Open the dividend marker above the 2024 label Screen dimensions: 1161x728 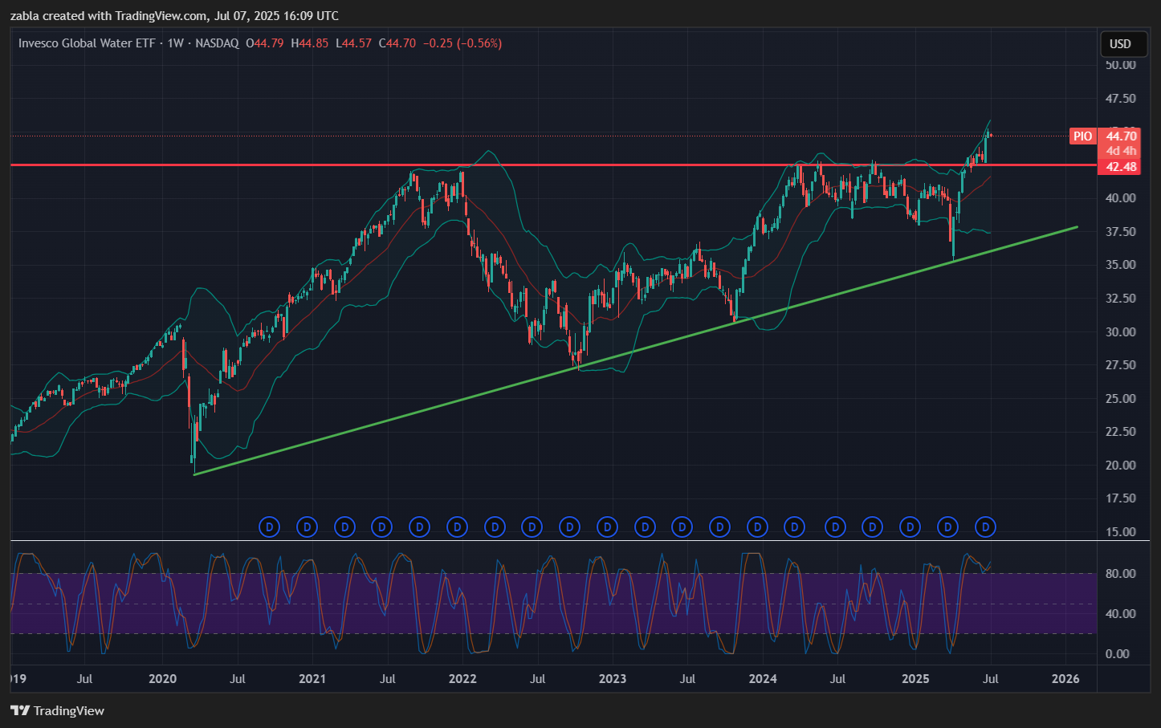(x=757, y=527)
